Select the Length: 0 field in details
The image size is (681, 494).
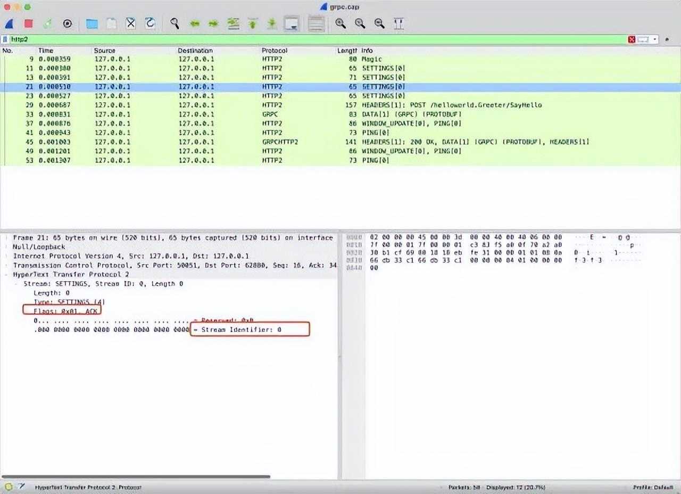pos(52,293)
